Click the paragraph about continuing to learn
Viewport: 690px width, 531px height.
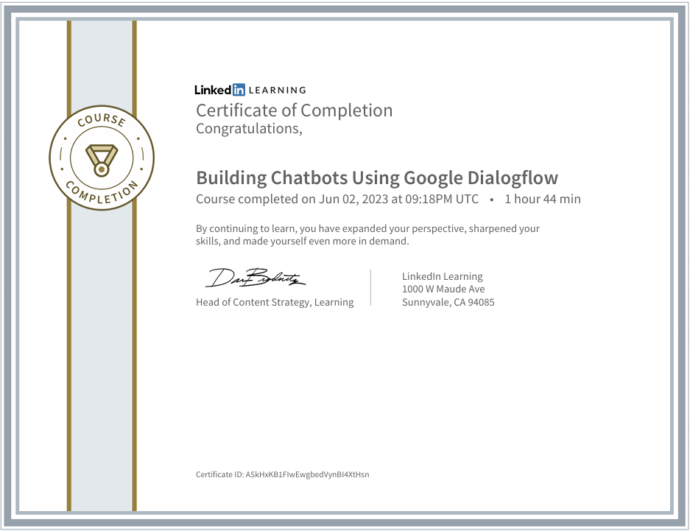tap(367, 234)
